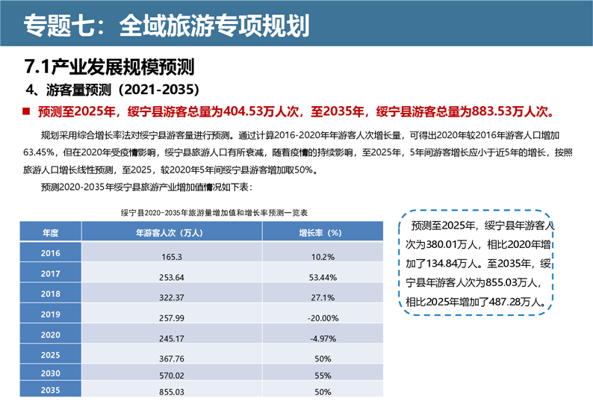This screenshot has width=593, height=419.
Task: Click visitor value 165.3
Action: 172,257
